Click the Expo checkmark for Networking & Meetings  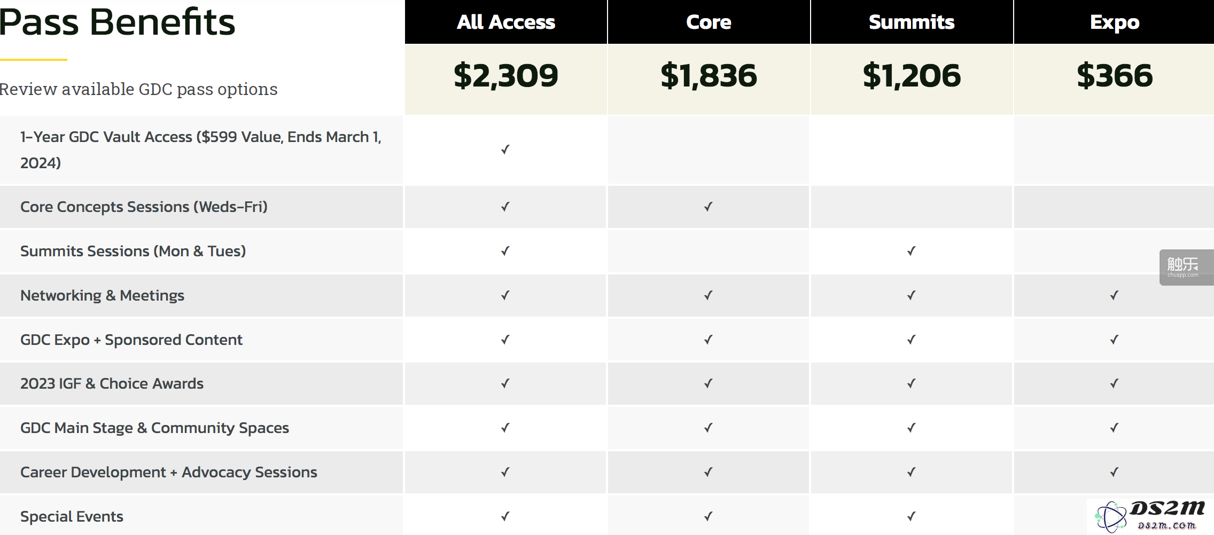pos(1114,295)
